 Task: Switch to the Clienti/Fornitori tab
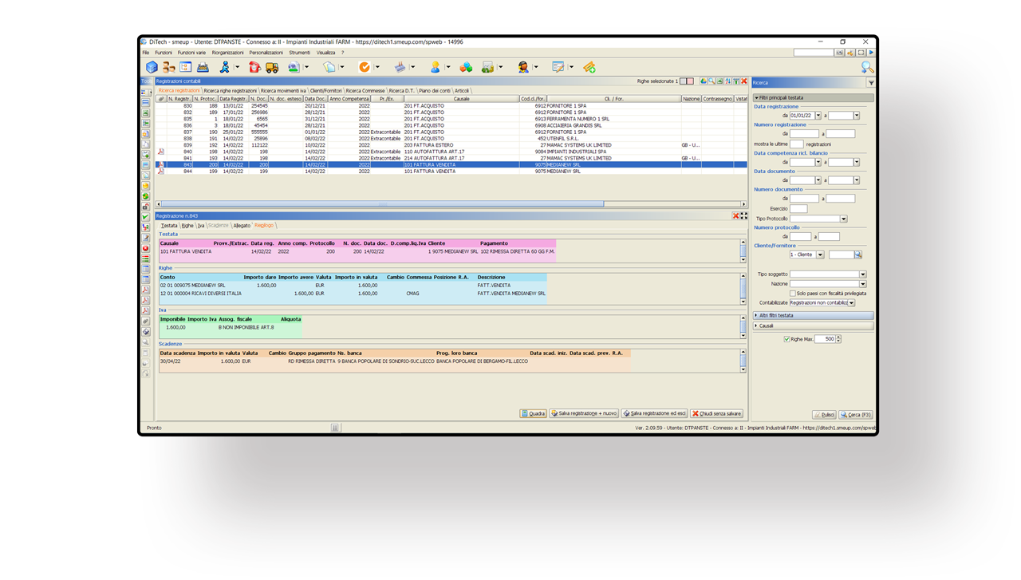(x=325, y=91)
